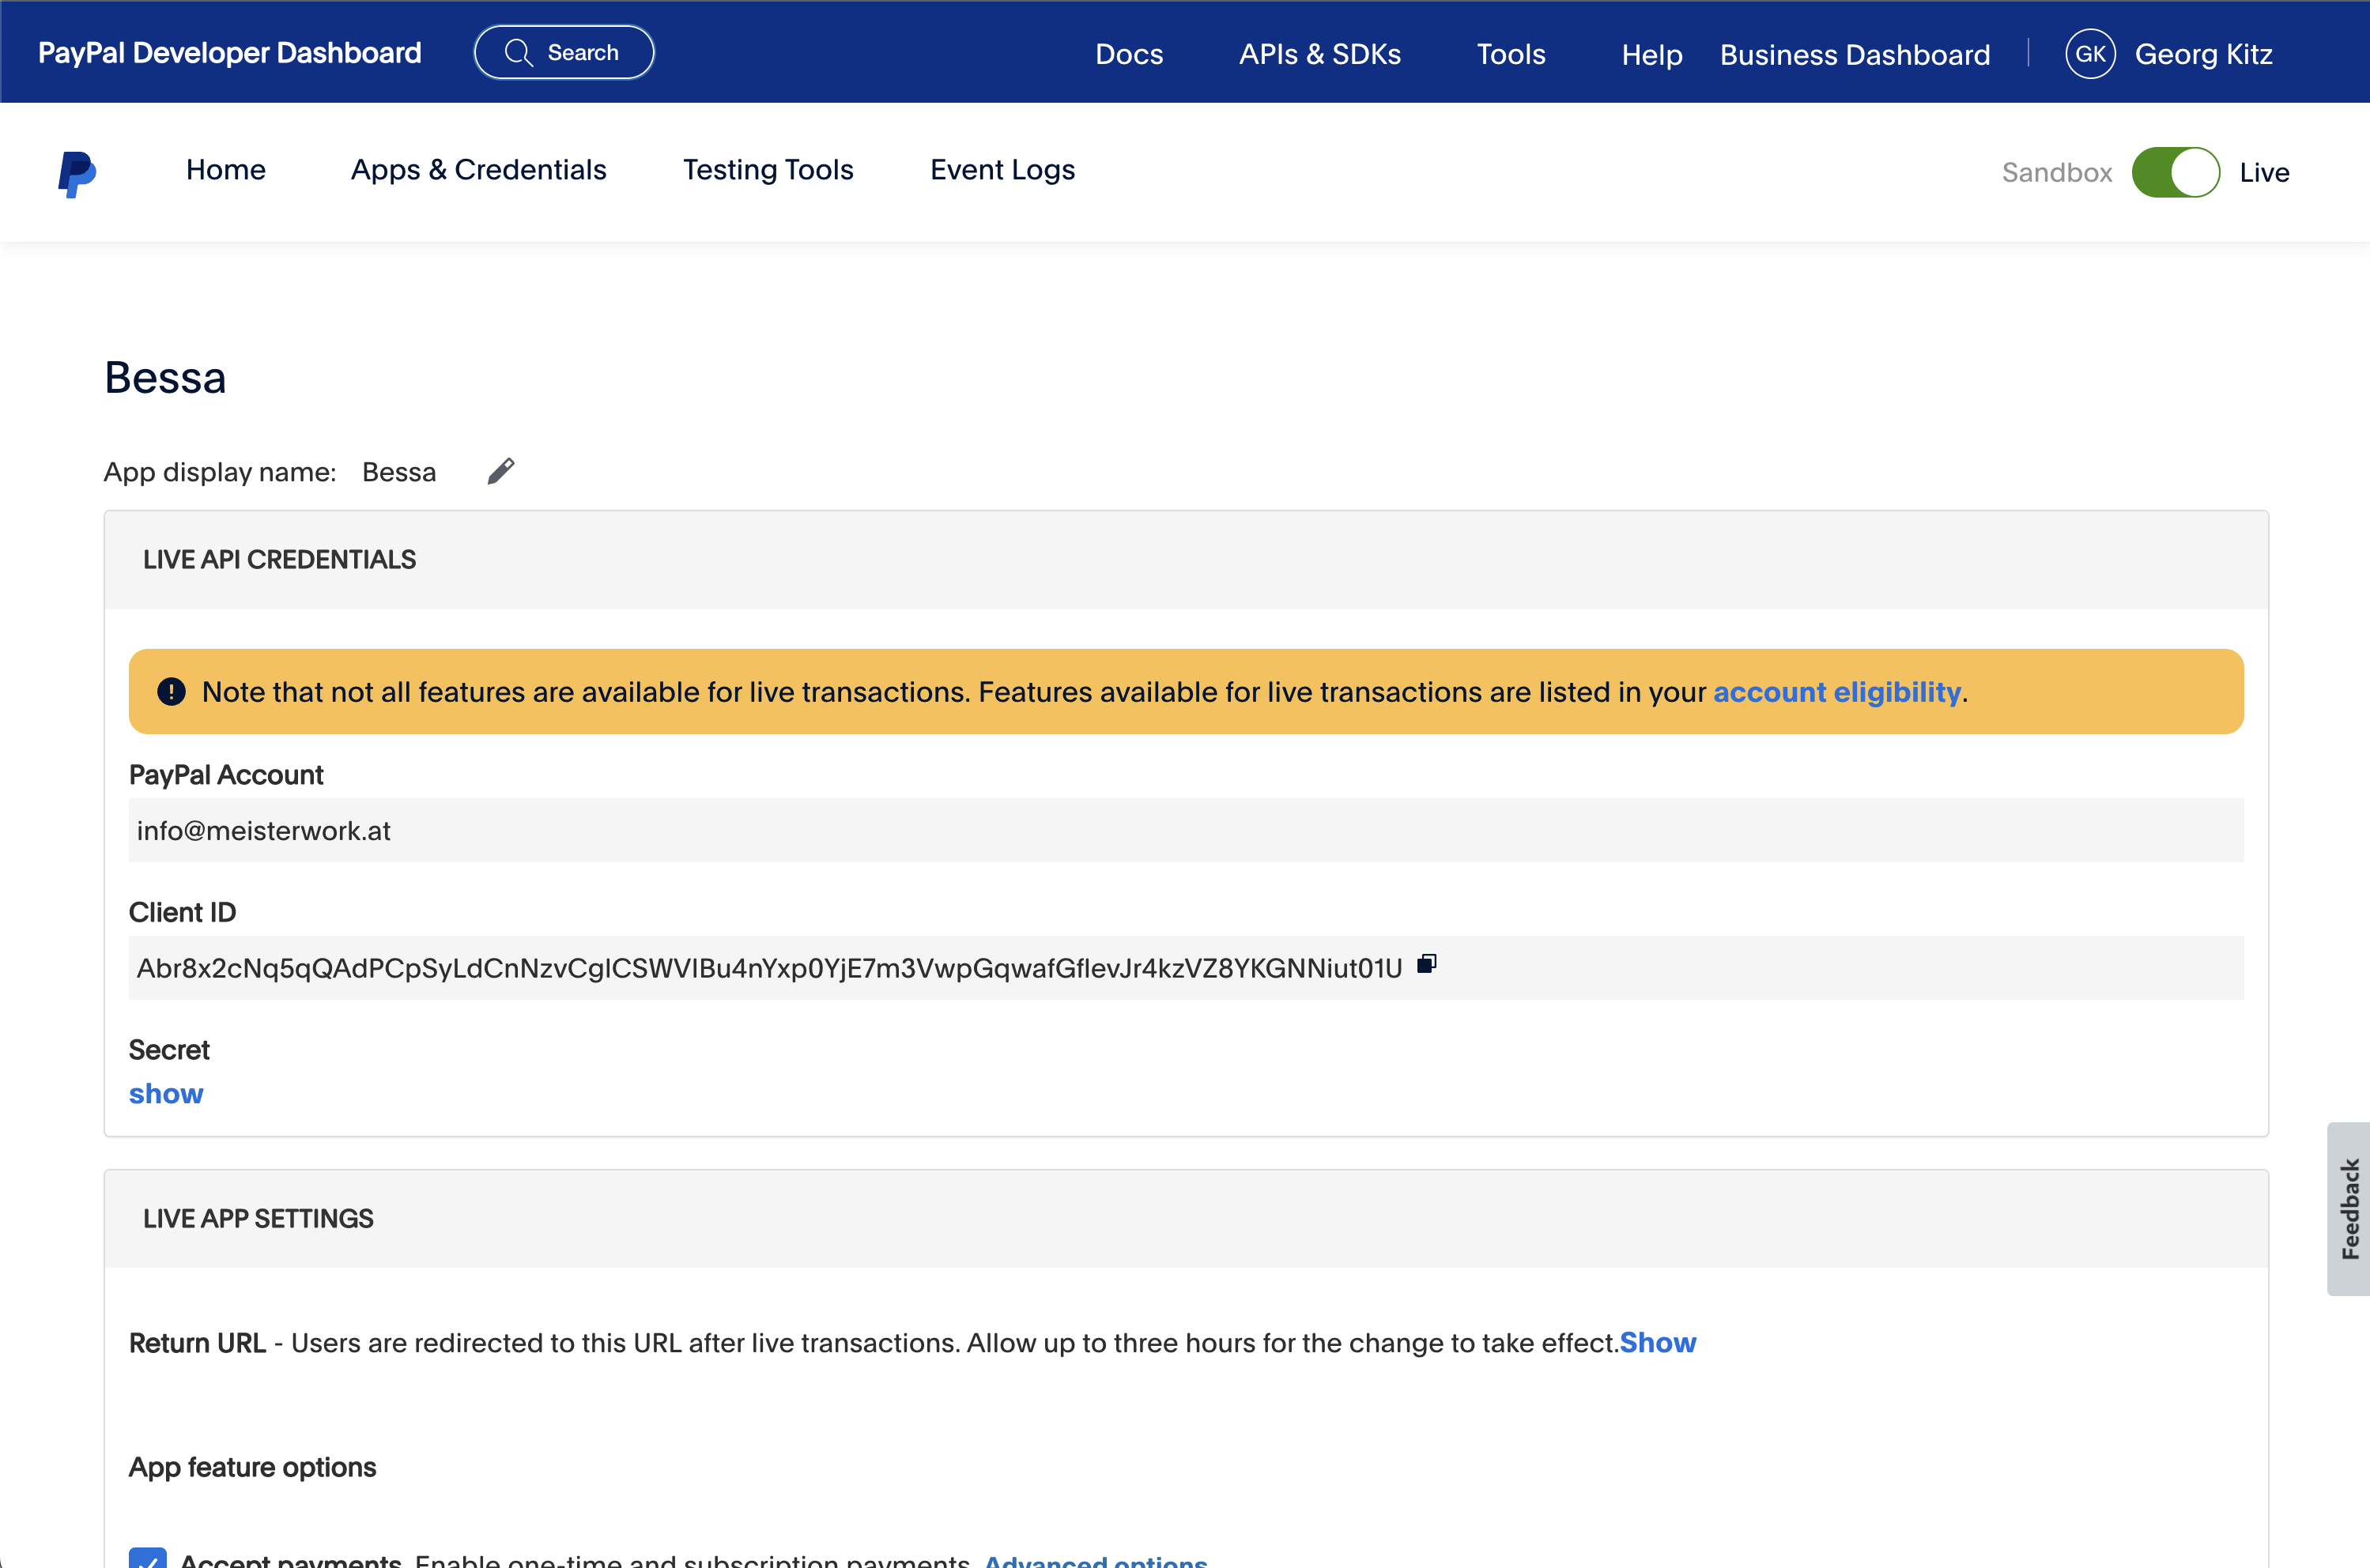2370x1568 pixels.
Task: Open the Business Dashboard link
Action: pyautogui.click(x=1854, y=54)
